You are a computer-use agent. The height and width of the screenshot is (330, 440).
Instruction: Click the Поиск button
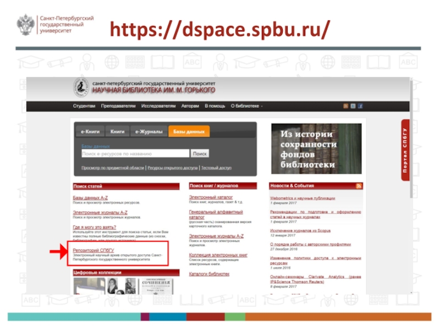coord(200,153)
